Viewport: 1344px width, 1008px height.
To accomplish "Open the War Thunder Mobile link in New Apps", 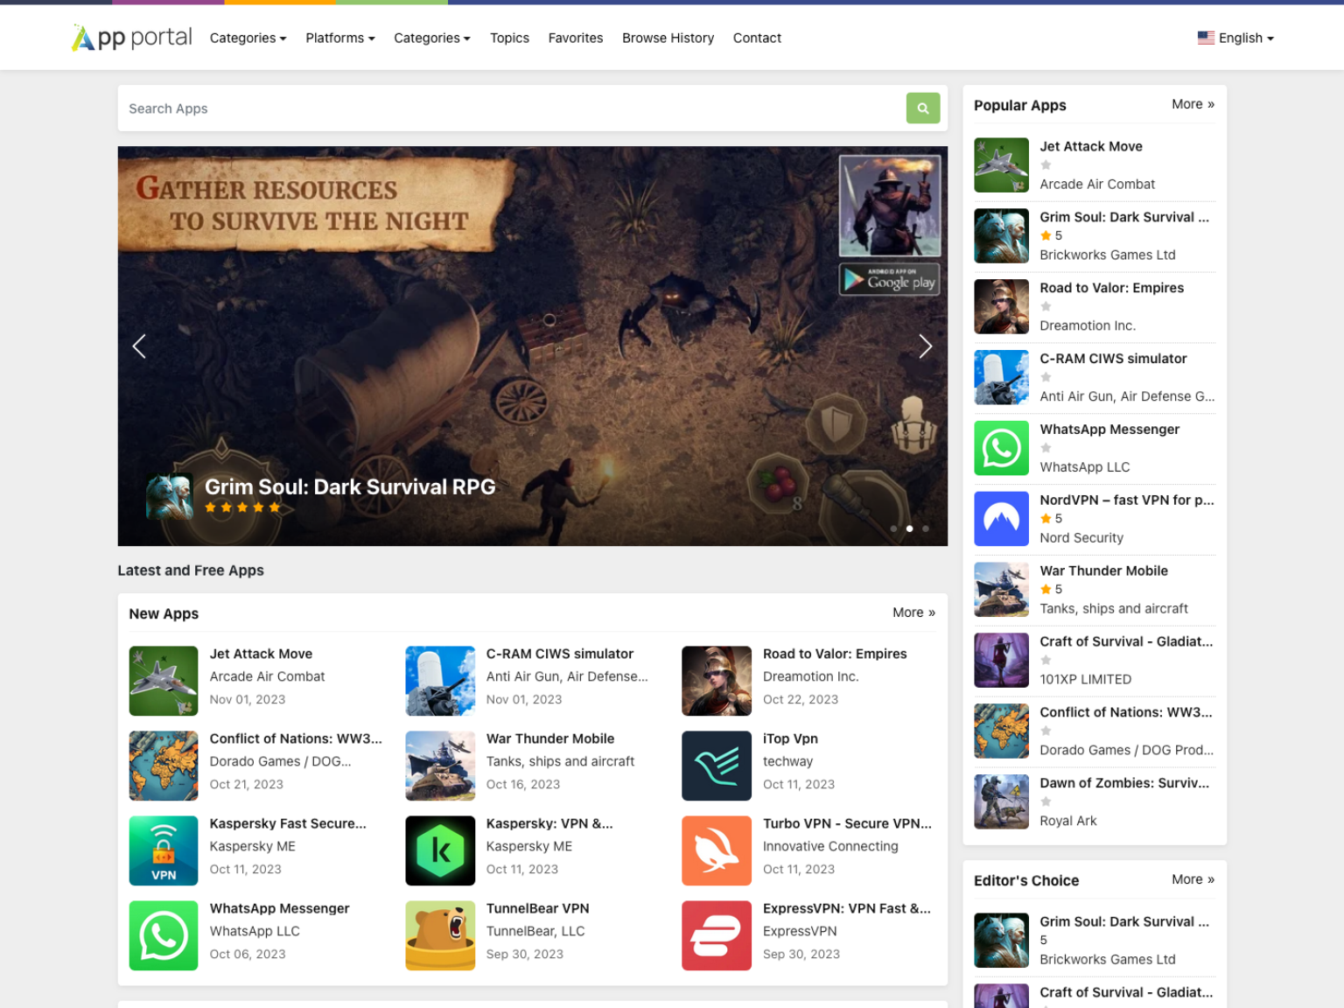I will pos(549,738).
